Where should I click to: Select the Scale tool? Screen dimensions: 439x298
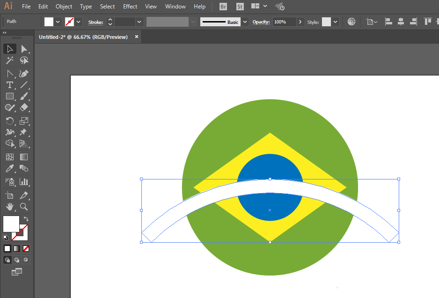click(24, 121)
